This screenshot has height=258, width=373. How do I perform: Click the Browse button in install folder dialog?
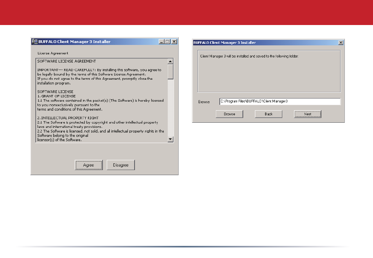230,114
